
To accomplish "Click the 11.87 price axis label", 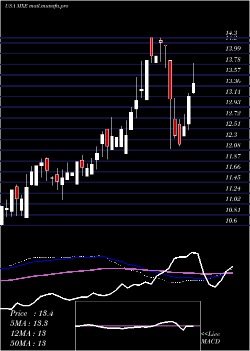I will [x=233, y=156].
